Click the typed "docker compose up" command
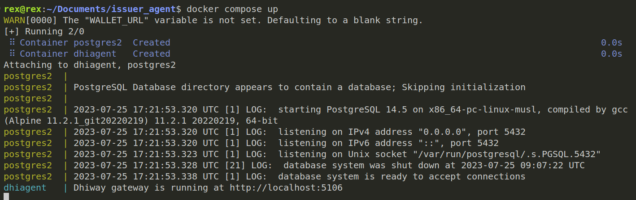Screen dimensions: 636x200 click(232, 9)
